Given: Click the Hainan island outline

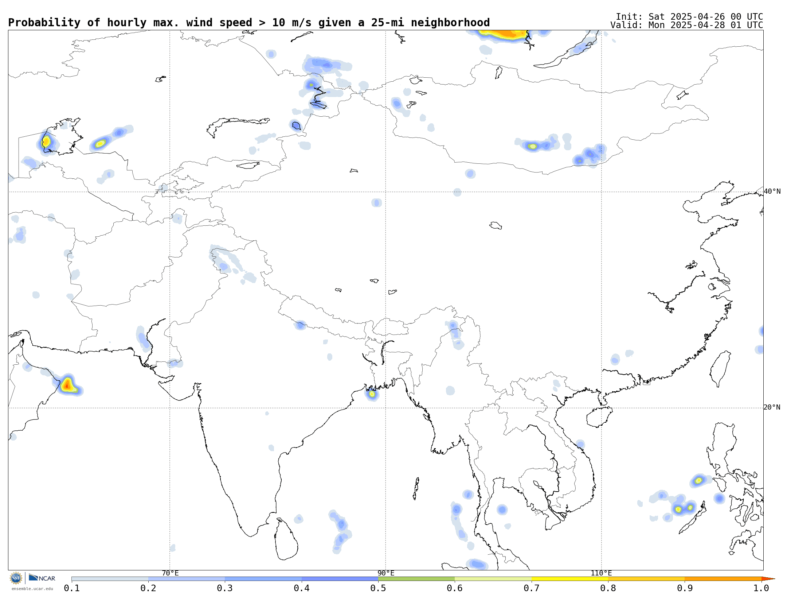Looking at the screenshot, I should click(599, 418).
